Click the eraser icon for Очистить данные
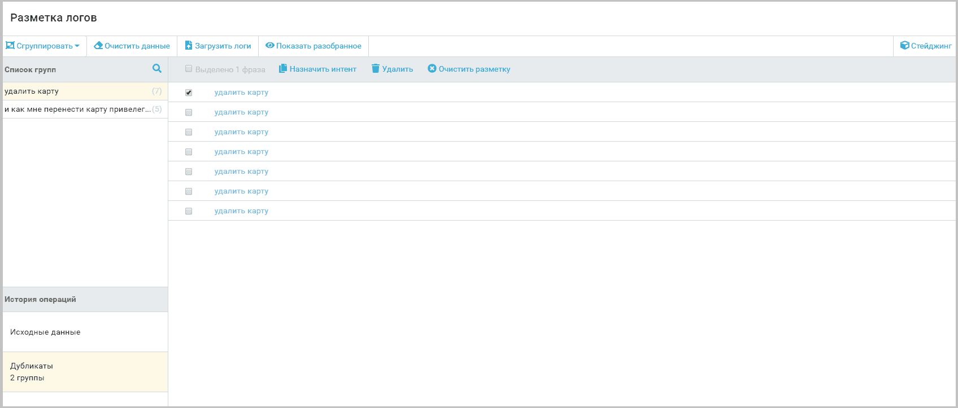Image resolution: width=958 pixels, height=408 pixels. point(98,46)
